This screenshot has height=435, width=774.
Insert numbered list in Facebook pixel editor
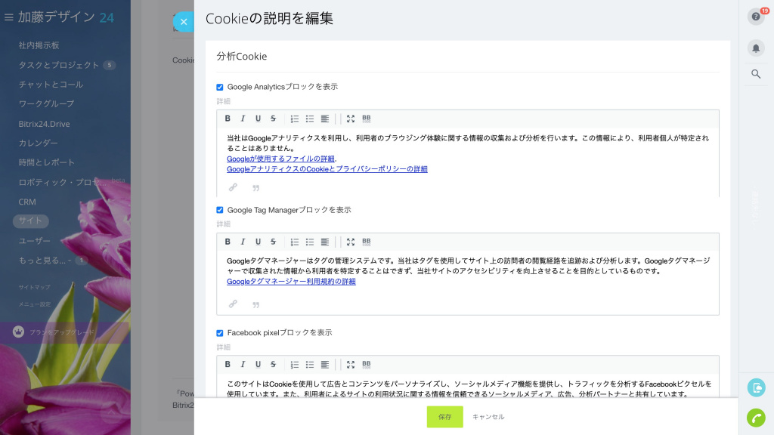click(x=295, y=365)
